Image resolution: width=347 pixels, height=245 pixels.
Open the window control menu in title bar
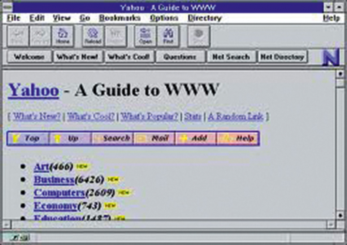[7, 7]
